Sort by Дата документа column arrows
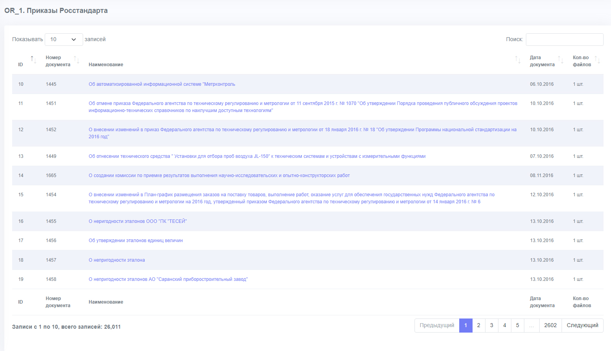The image size is (611, 351). 561,60
